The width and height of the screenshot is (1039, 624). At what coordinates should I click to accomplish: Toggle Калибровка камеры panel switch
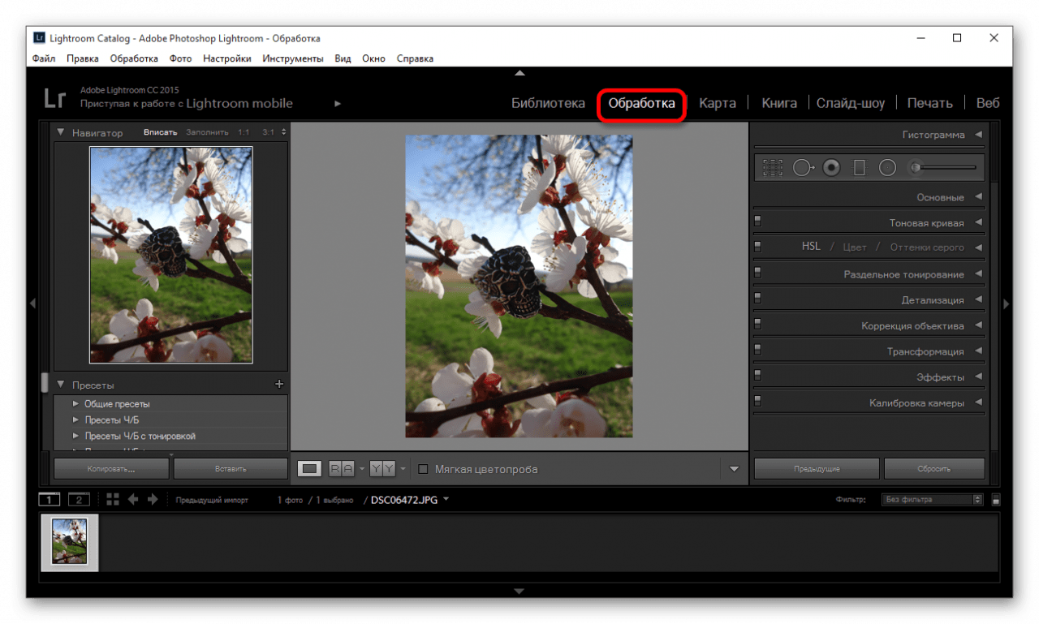pos(757,401)
